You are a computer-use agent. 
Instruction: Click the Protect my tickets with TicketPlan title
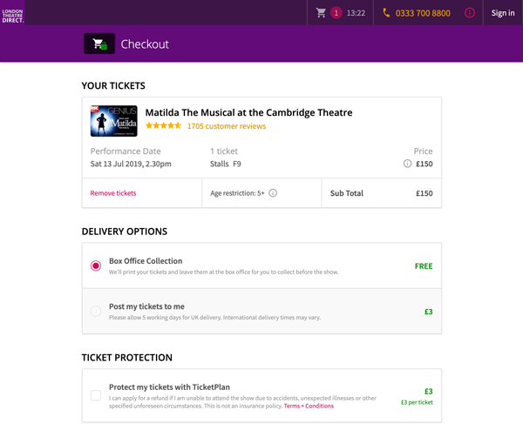point(169,387)
